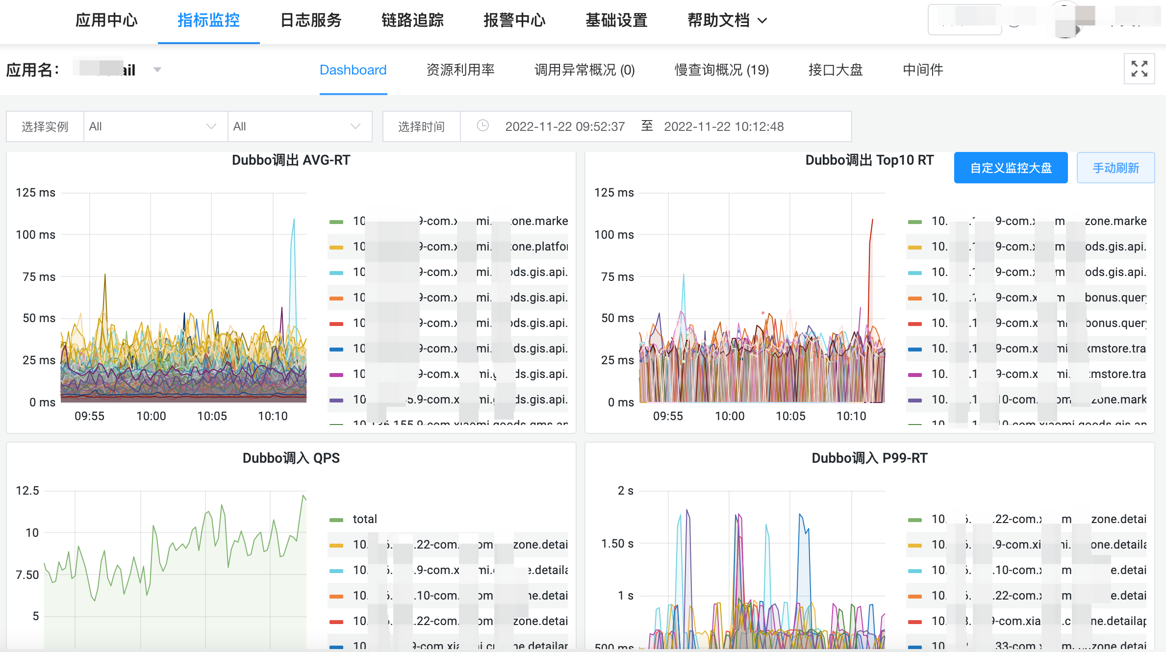Screen dimensions: 1166x652
Task: Click yellow legend swatch in AVG-RT chart
Action: coord(336,247)
